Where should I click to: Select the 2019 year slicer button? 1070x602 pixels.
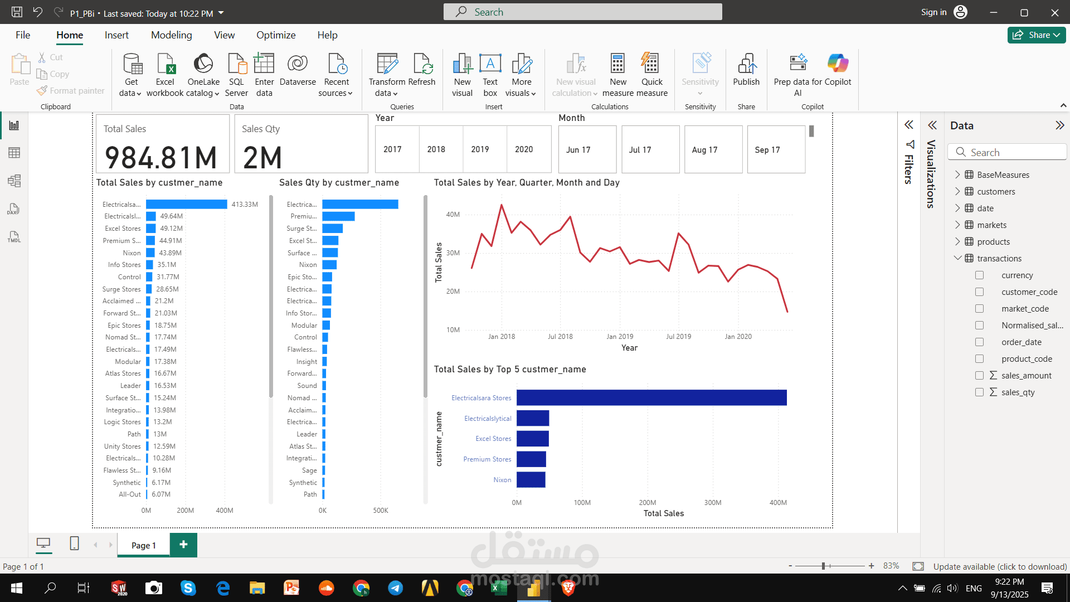(480, 149)
